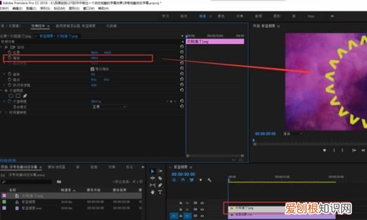The width and height of the screenshot is (367, 220).
Task: Toggle animation stopwatch for Scale
Action: (x=10, y=57)
